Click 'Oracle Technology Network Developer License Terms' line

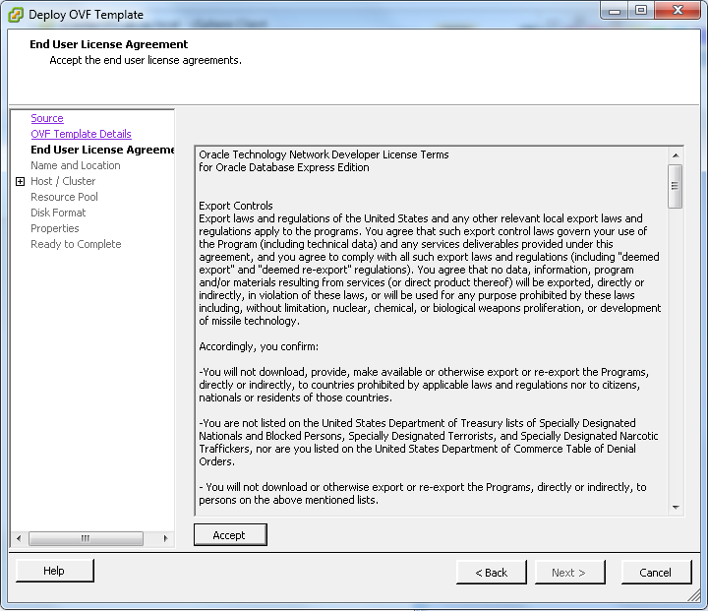tap(324, 154)
